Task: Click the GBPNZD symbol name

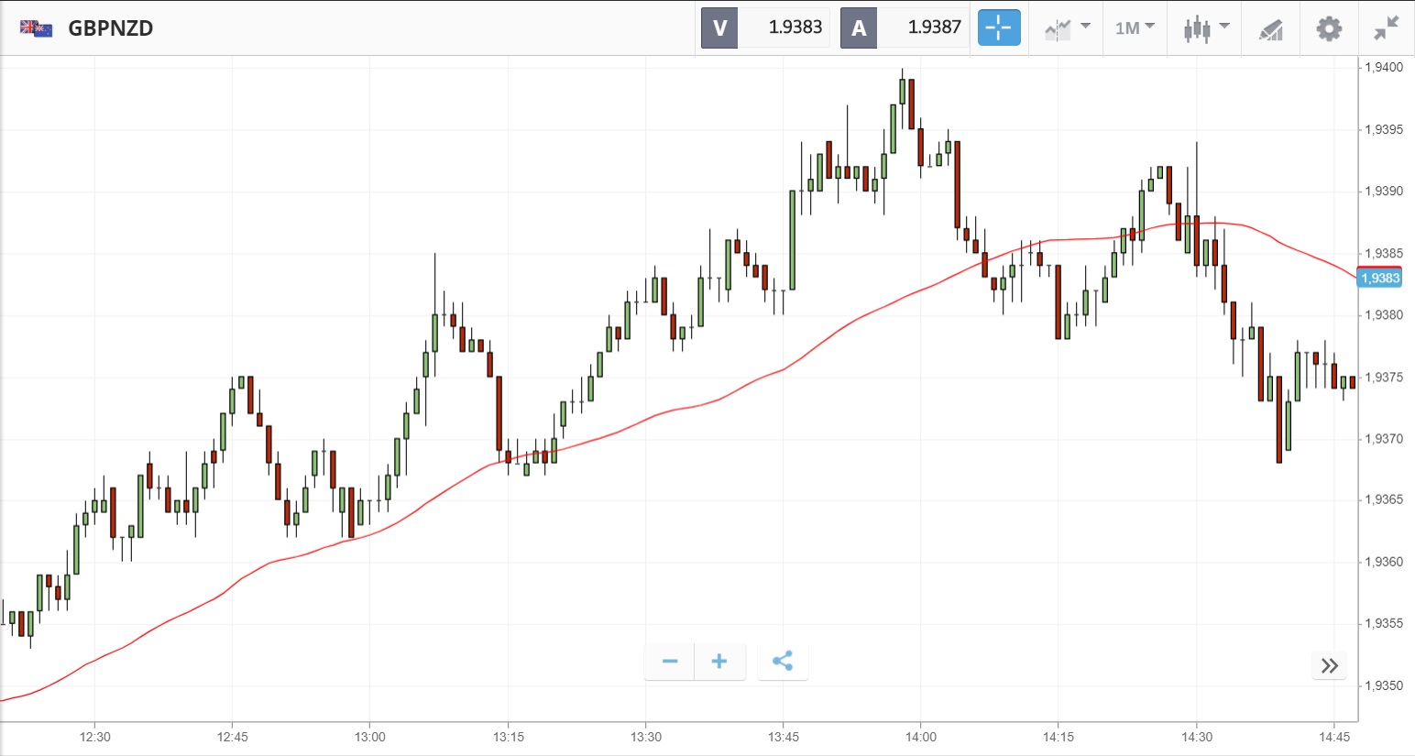Action: pos(111,28)
